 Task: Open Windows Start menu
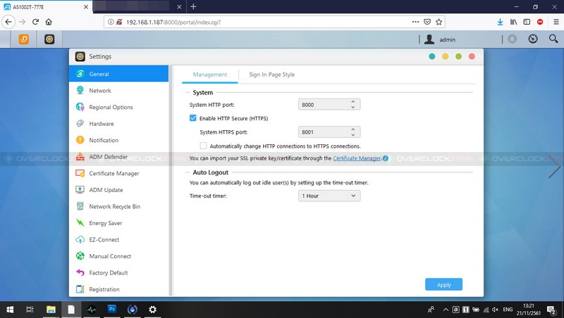click(10, 310)
